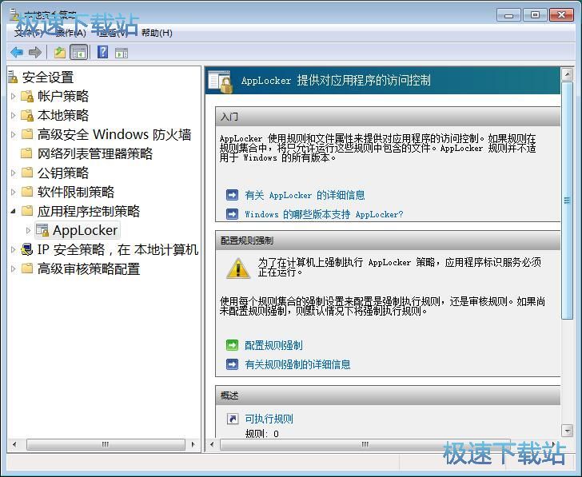Click the 配置规则强制 section header

tap(388, 240)
